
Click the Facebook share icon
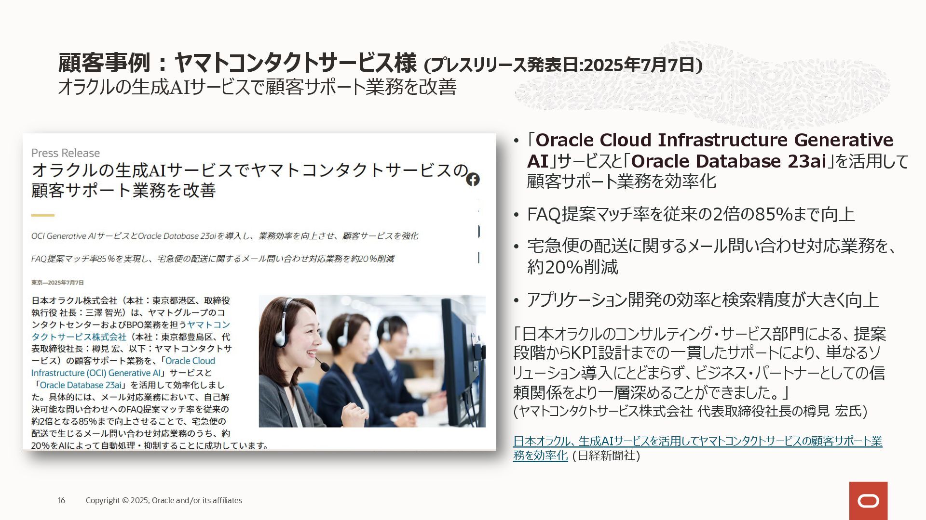pos(473,180)
